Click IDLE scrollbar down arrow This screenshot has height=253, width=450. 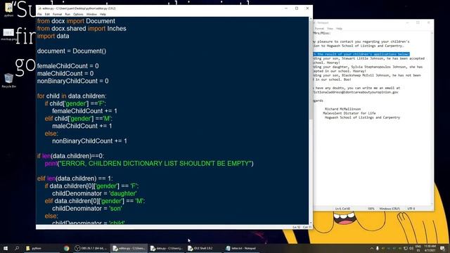click(311, 223)
